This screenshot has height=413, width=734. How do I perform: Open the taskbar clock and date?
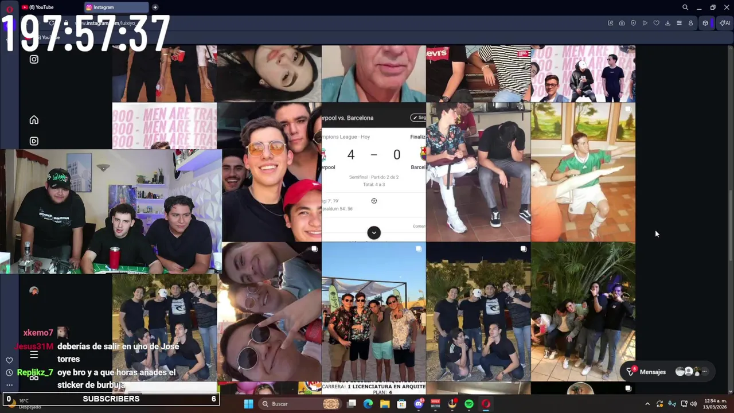coord(716,404)
